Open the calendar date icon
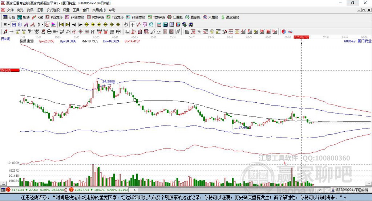The height and width of the screenshot is (201, 372). [159, 25]
